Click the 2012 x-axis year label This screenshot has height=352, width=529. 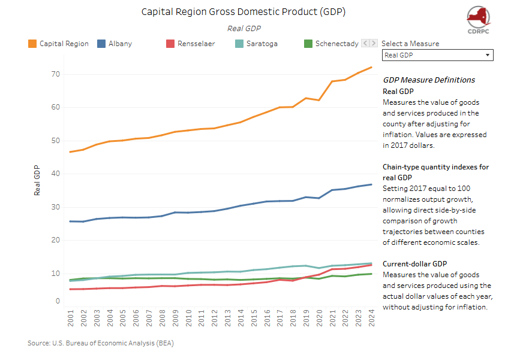coord(215,318)
